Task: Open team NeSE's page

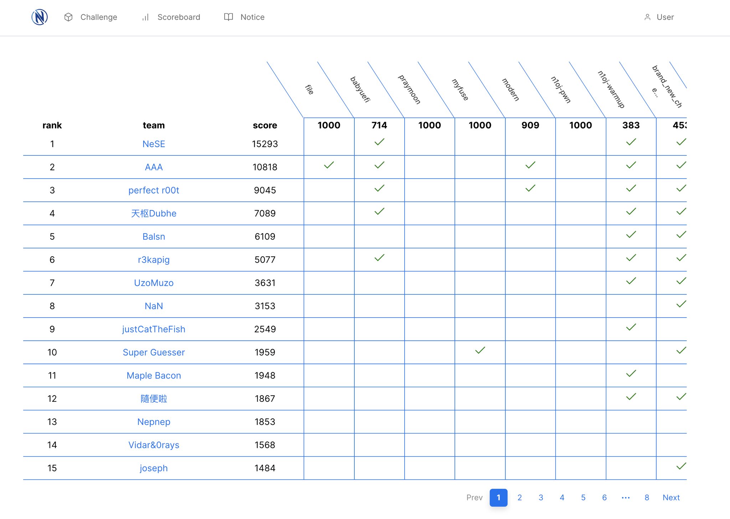Action: [x=153, y=144]
